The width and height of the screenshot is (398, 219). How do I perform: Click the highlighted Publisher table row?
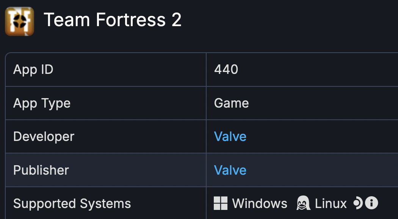coord(202,170)
